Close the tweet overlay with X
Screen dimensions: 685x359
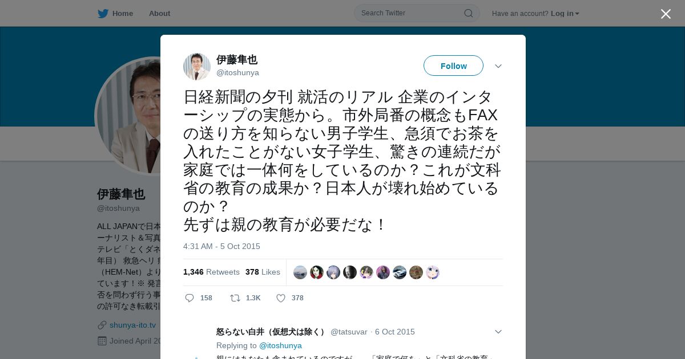666,14
